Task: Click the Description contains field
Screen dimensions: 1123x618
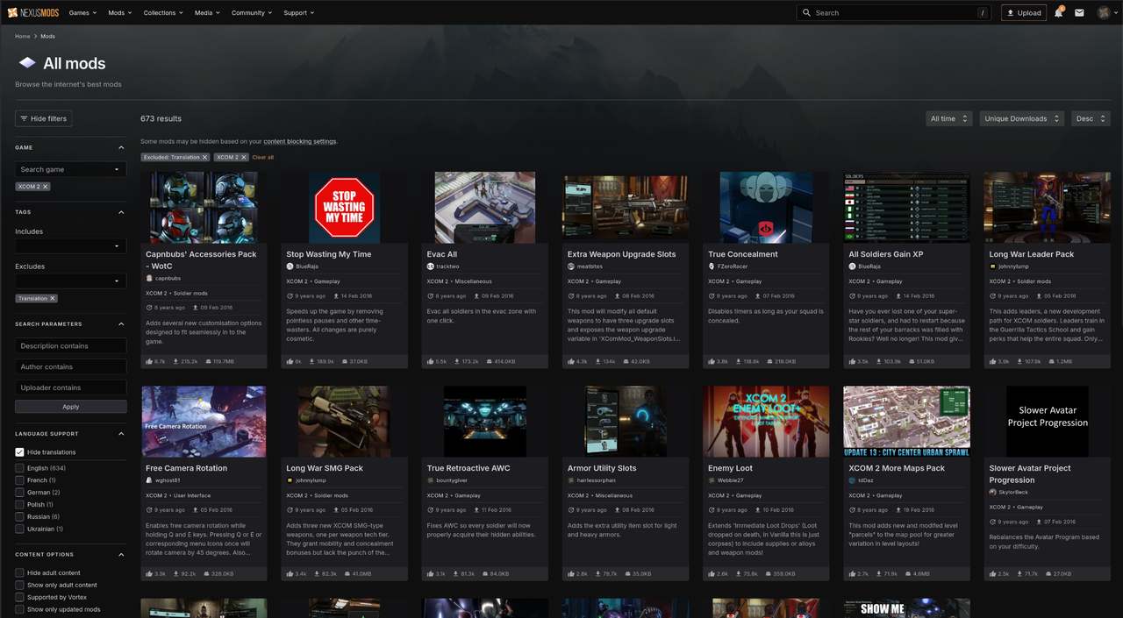Action: (x=70, y=346)
